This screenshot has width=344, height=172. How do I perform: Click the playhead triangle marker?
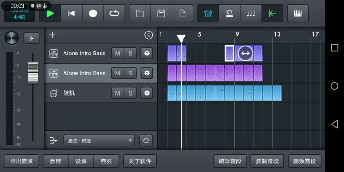coord(181,38)
